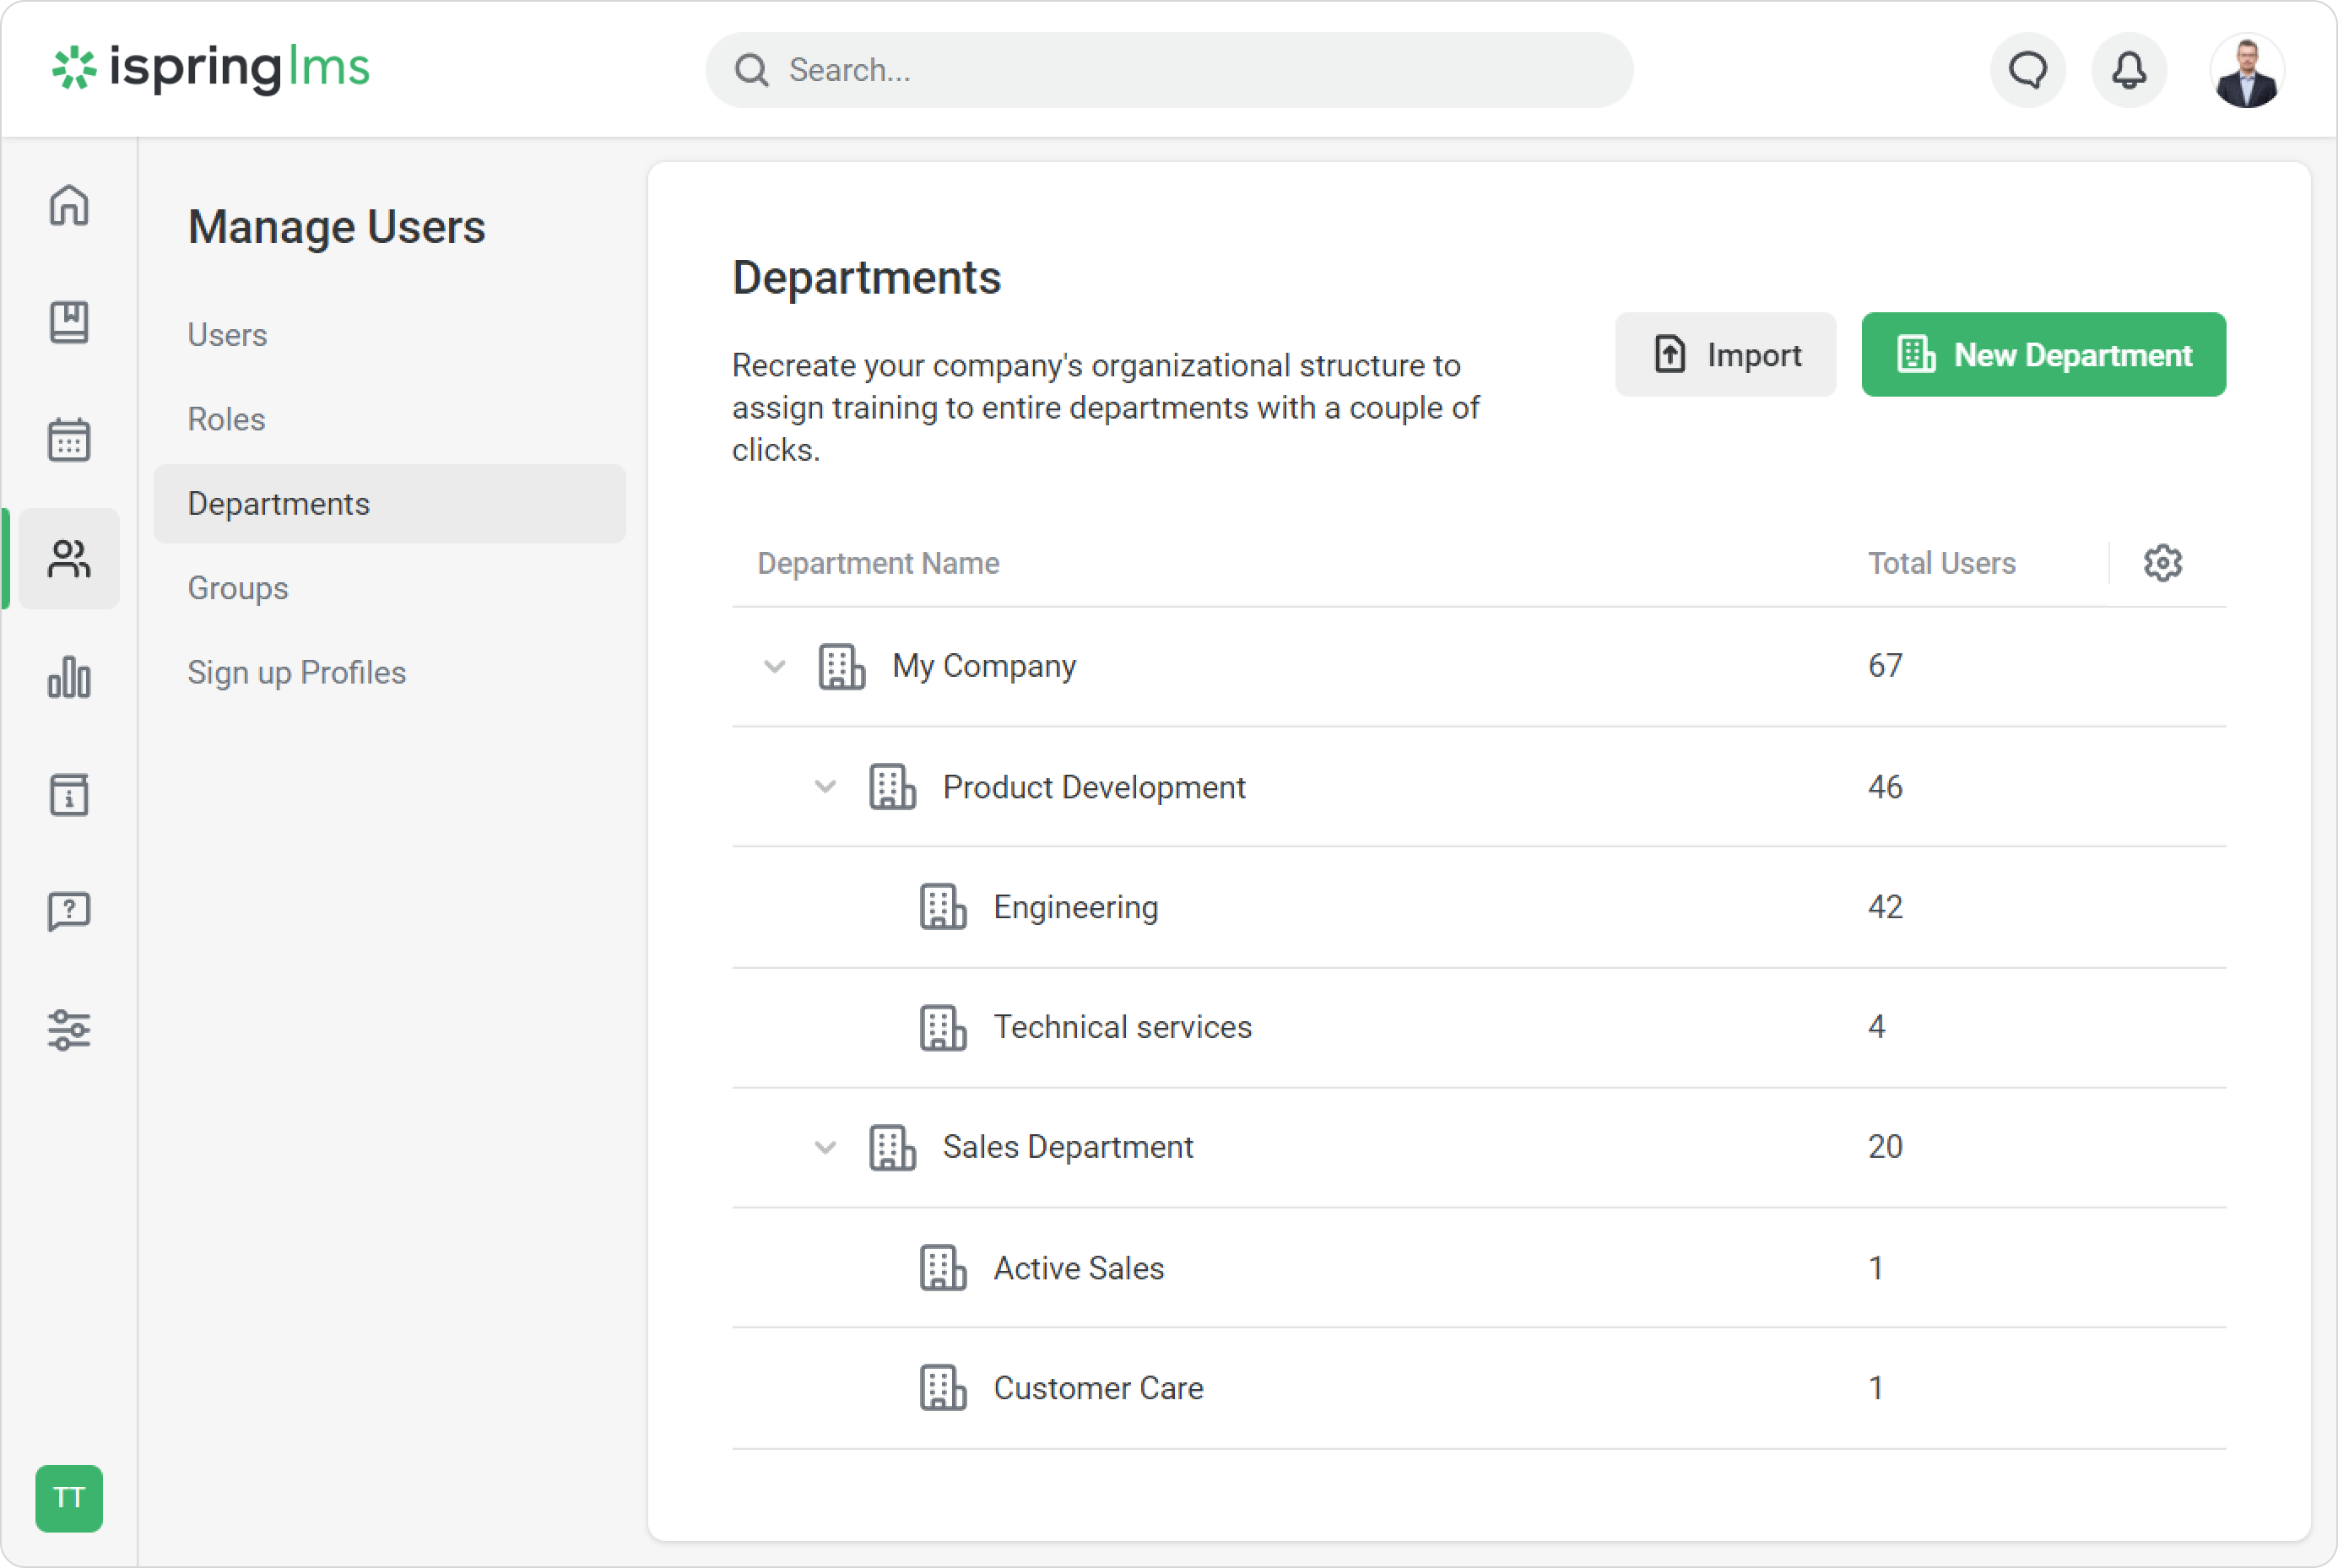Open the user profile avatar
The image size is (2338, 1568).
point(2246,70)
